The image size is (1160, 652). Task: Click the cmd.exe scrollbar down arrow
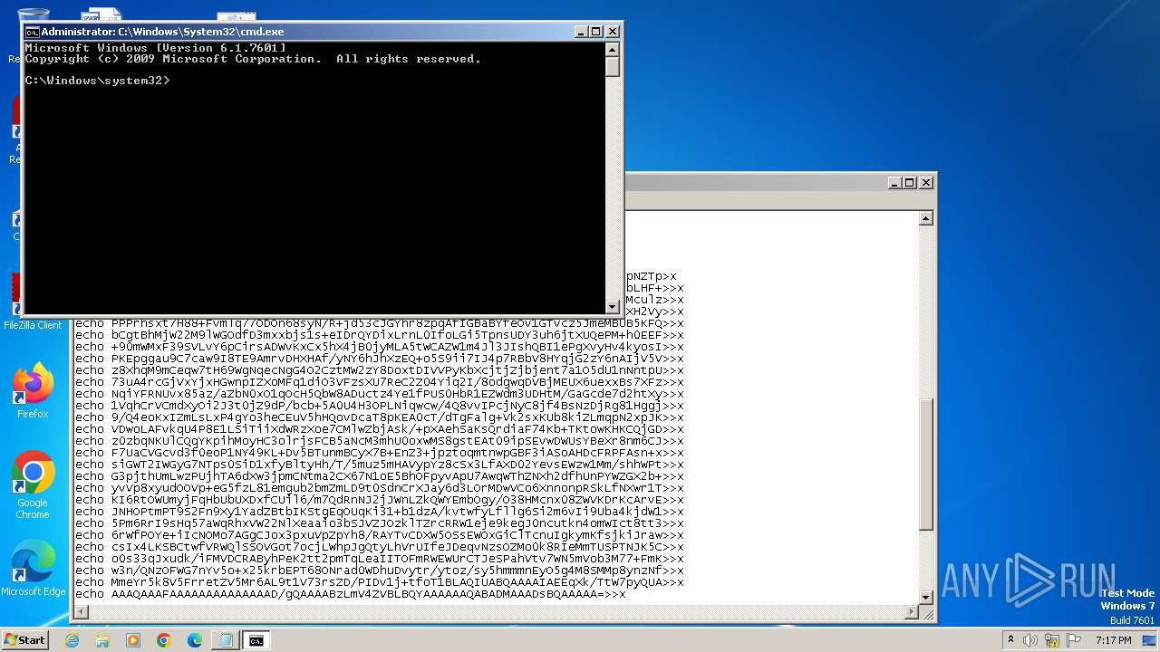click(x=613, y=305)
